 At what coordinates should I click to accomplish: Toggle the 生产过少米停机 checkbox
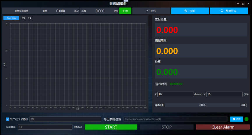coord(8,119)
